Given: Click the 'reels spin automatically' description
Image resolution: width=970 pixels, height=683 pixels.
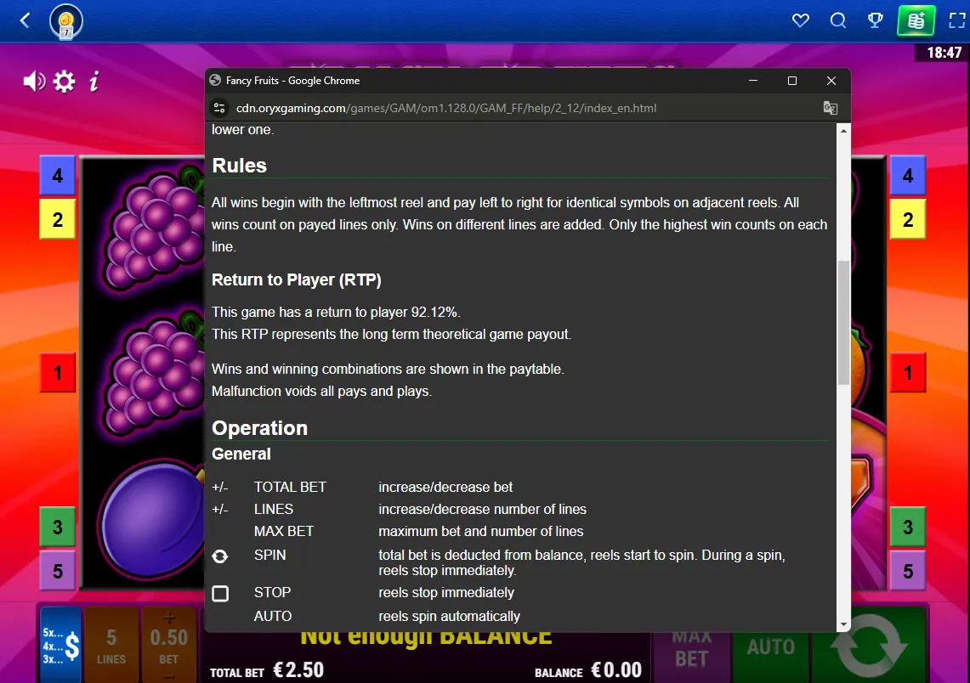Looking at the screenshot, I should (449, 616).
